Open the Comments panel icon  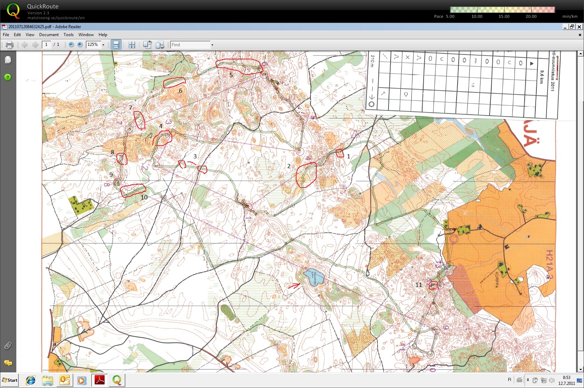pyautogui.click(x=8, y=363)
